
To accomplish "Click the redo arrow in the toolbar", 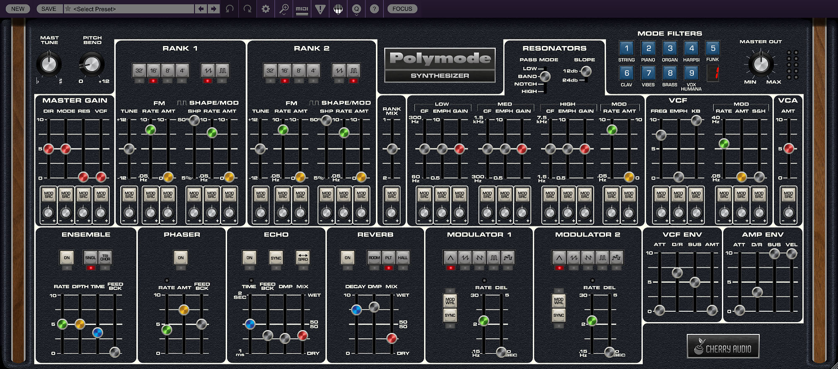I will [x=248, y=9].
